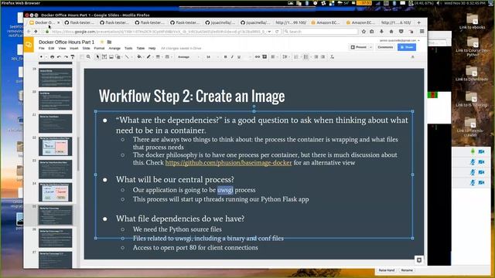This screenshot has width=495, height=278.
Task: Open the border weight lines picker
Action: click(x=159, y=57)
